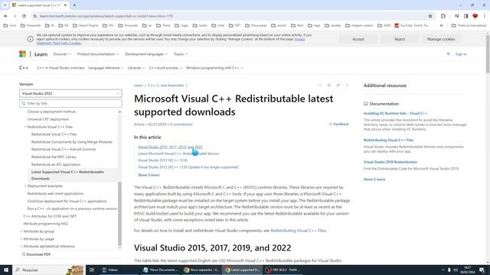490x275 pixels.
Task: Click the Microsoft logo
Action: pos(22,54)
